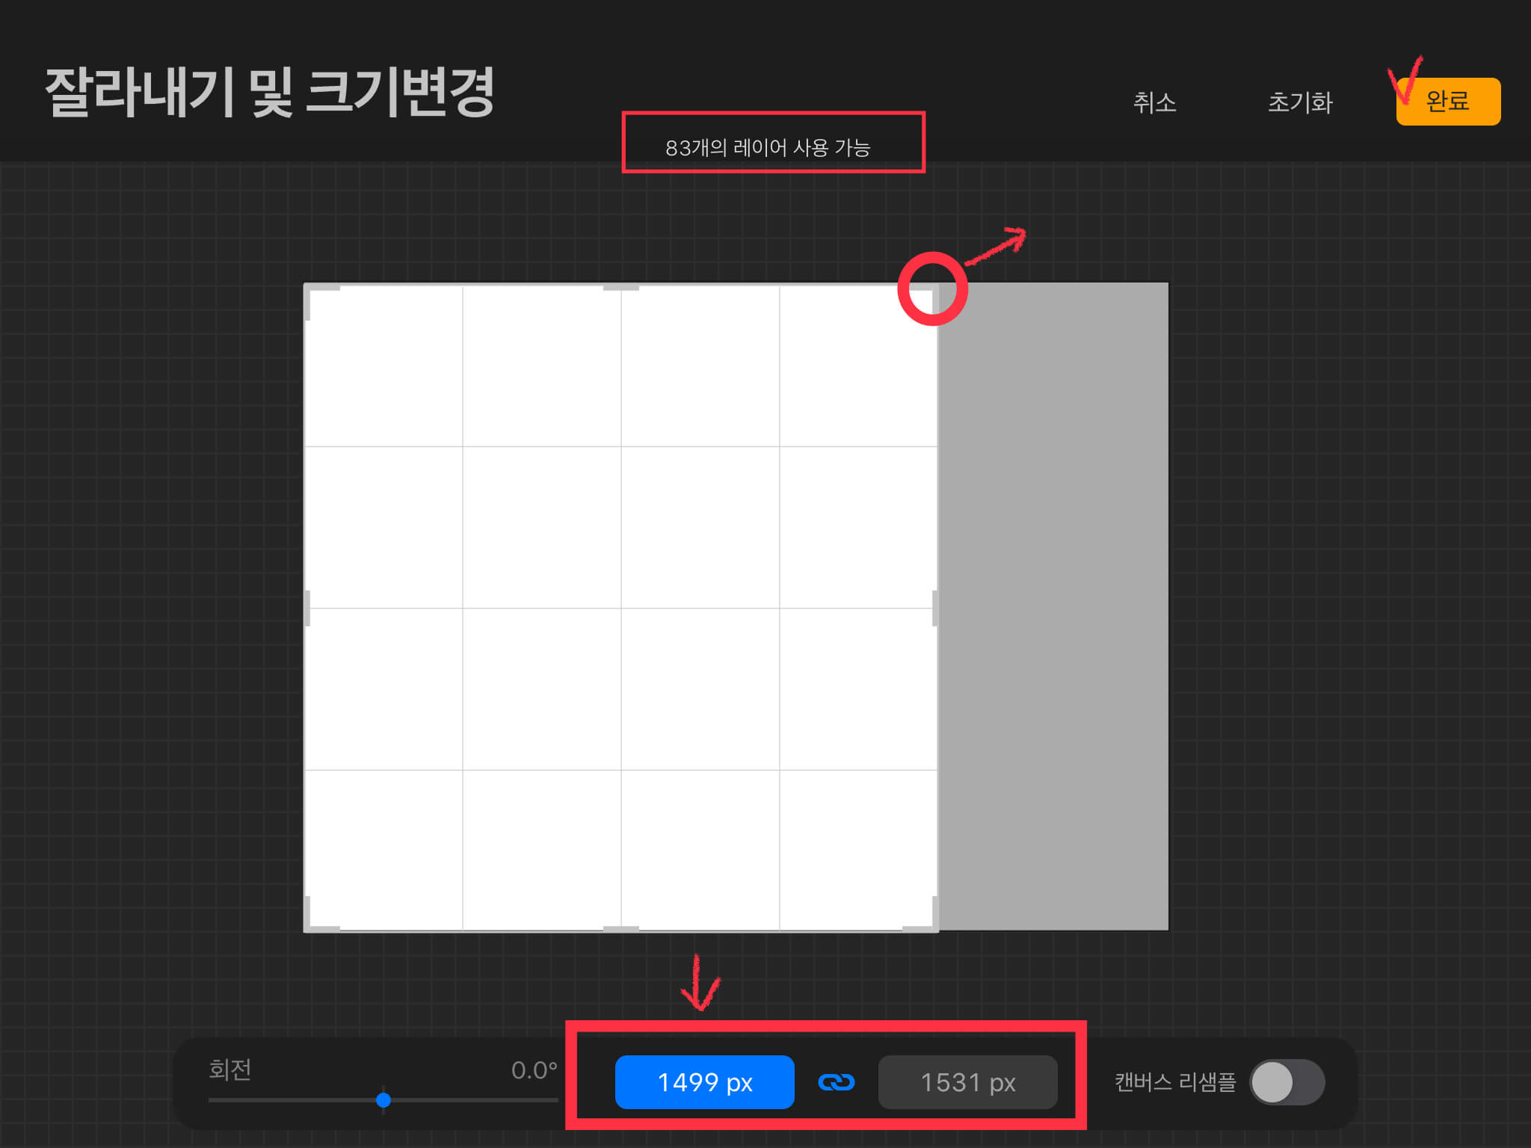Click the blue rotation slider knob
This screenshot has height=1148, width=1531.
383,1099
